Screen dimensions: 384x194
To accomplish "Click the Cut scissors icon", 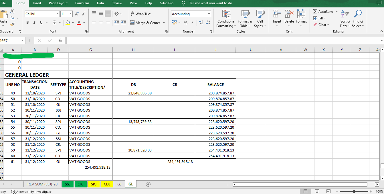I will 12,11.
